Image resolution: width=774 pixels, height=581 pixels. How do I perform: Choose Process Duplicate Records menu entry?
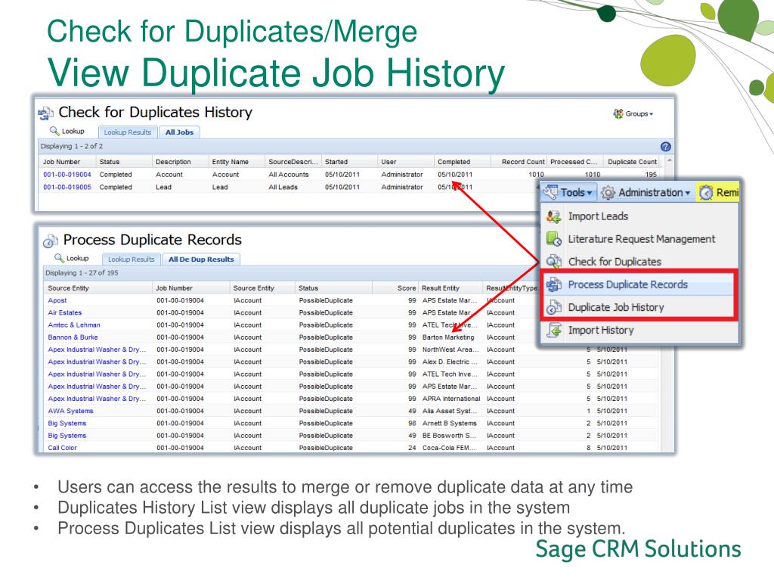click(x=627, y=284)
